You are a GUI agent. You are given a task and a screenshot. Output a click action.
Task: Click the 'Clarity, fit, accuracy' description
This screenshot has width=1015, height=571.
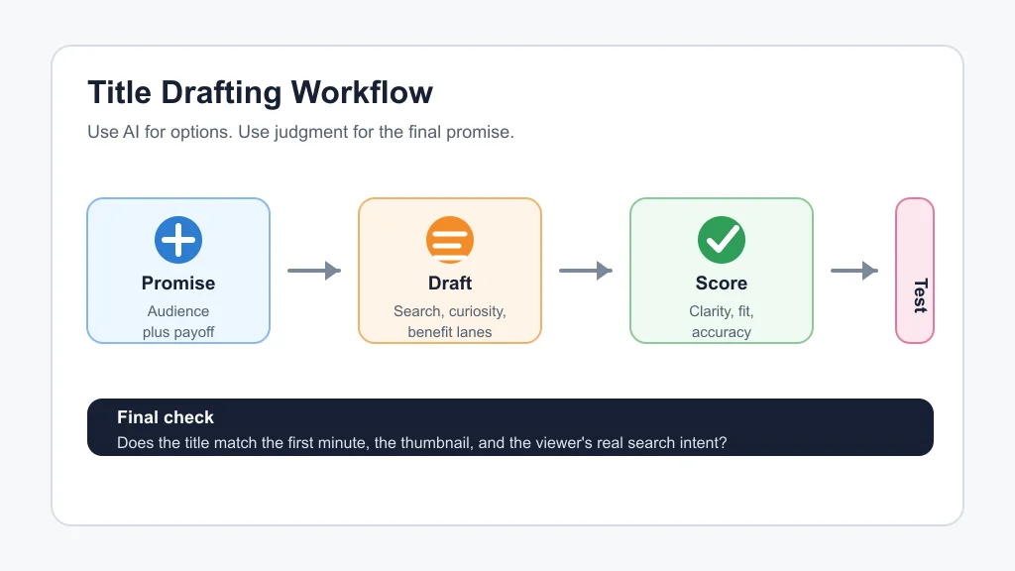point(722,322)
